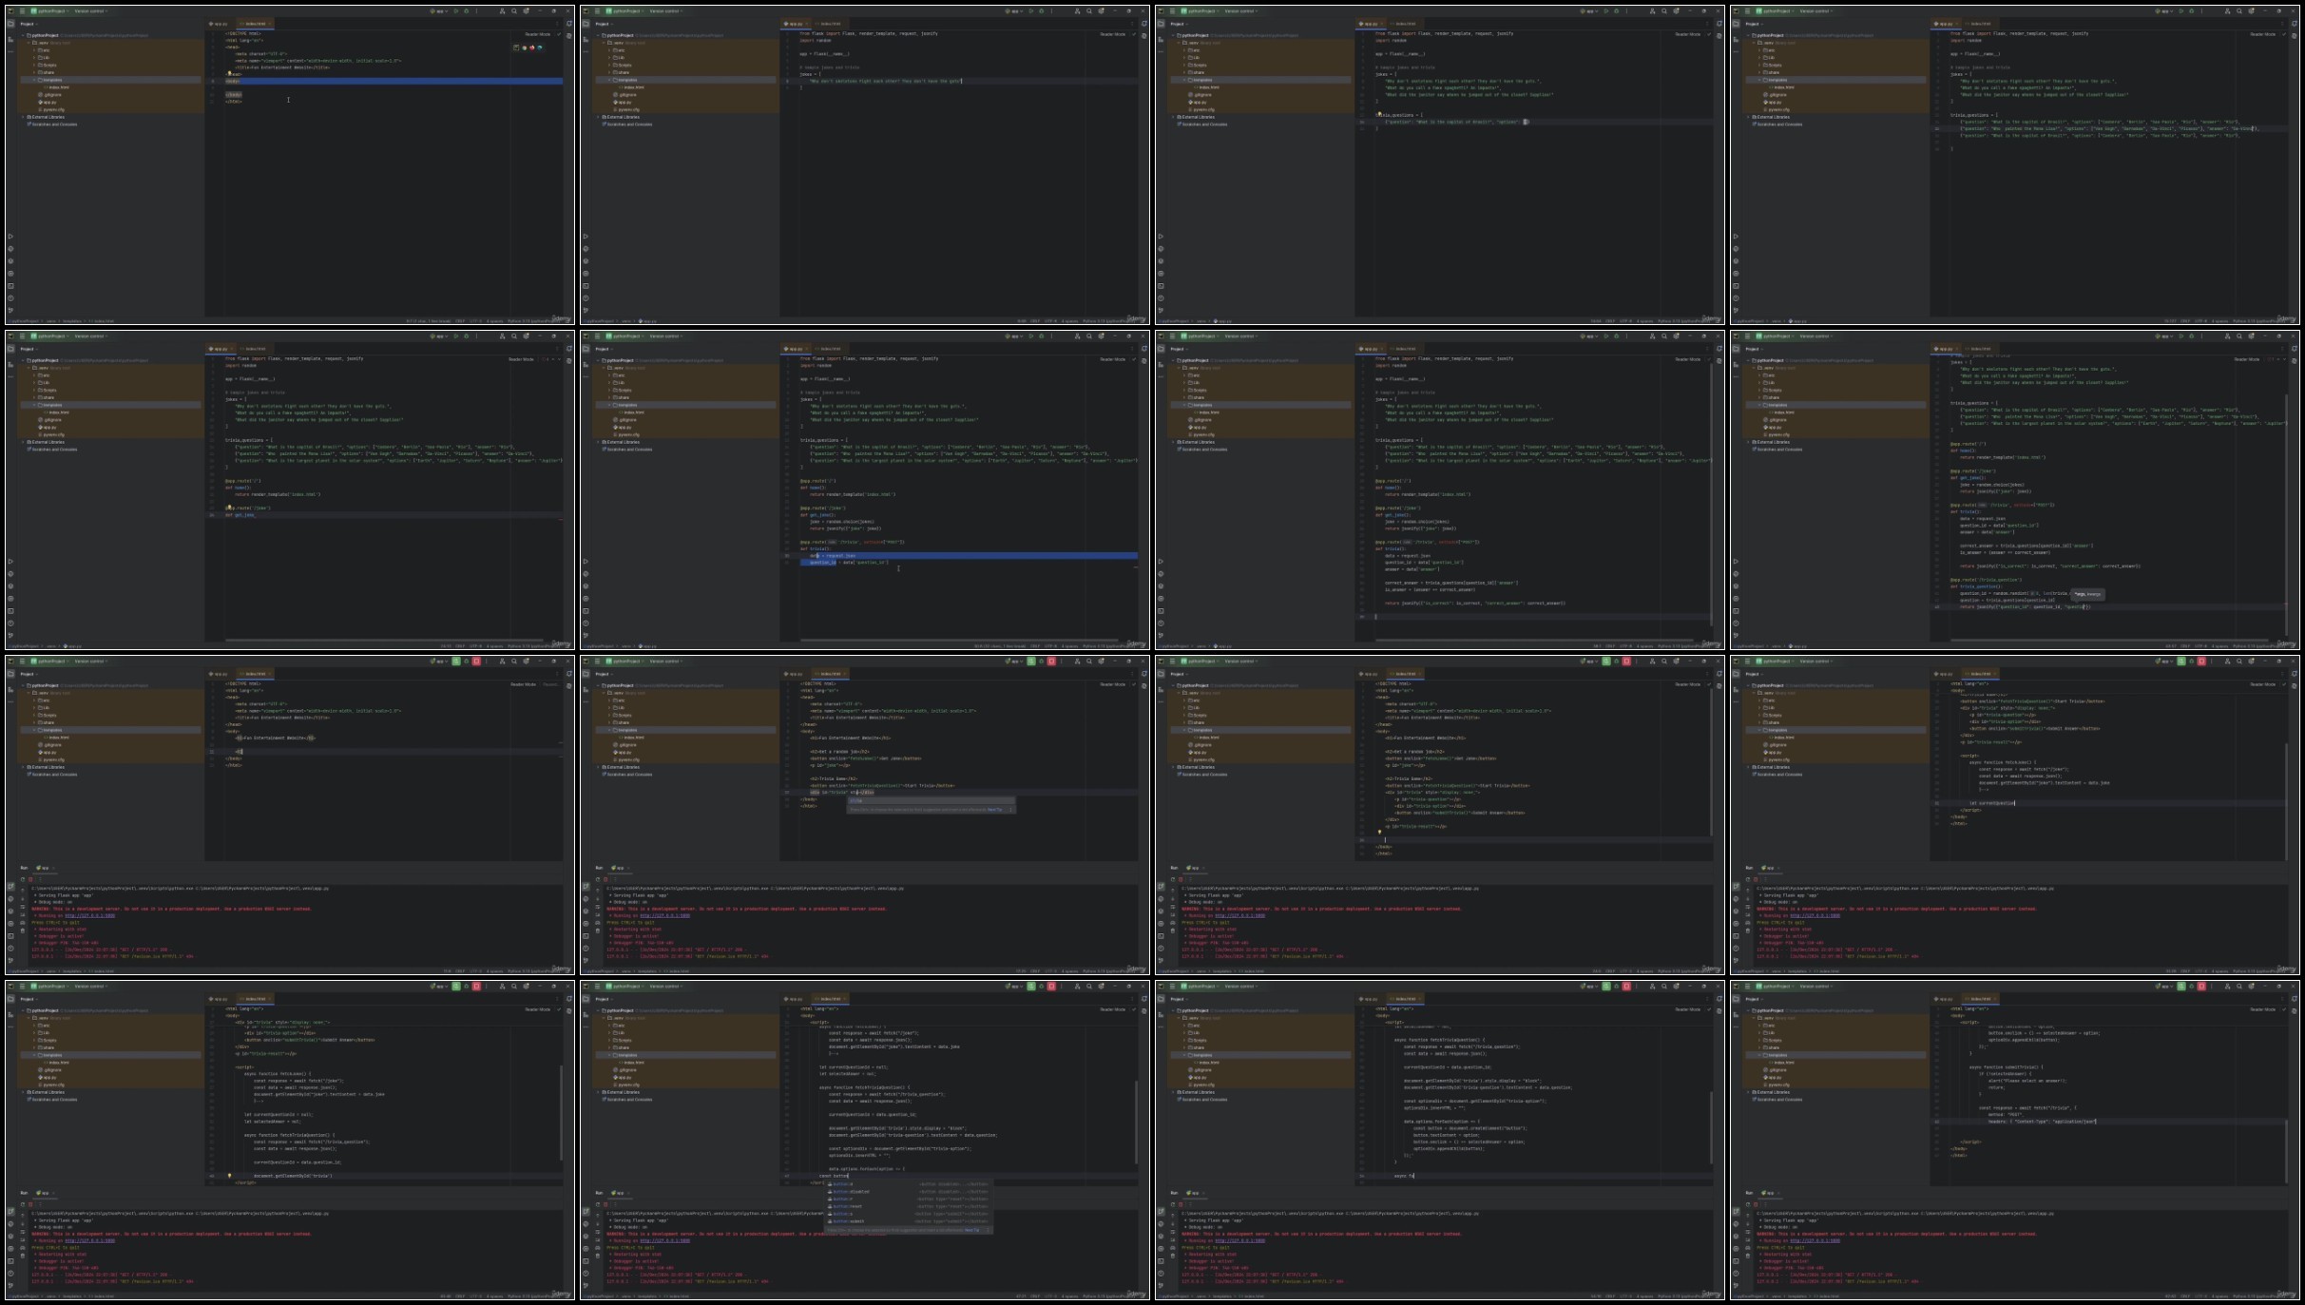Open page in Firefox from first frame's editor
Viewport: 2305px width, 1305px height.
pyautogui.click(x=532, y=48)
